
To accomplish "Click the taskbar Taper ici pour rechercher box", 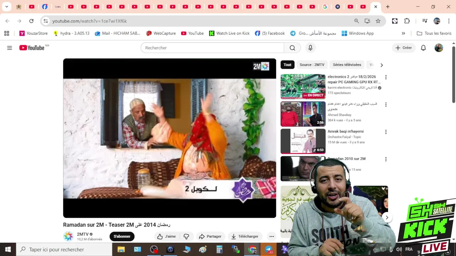I will pos(64,250).
